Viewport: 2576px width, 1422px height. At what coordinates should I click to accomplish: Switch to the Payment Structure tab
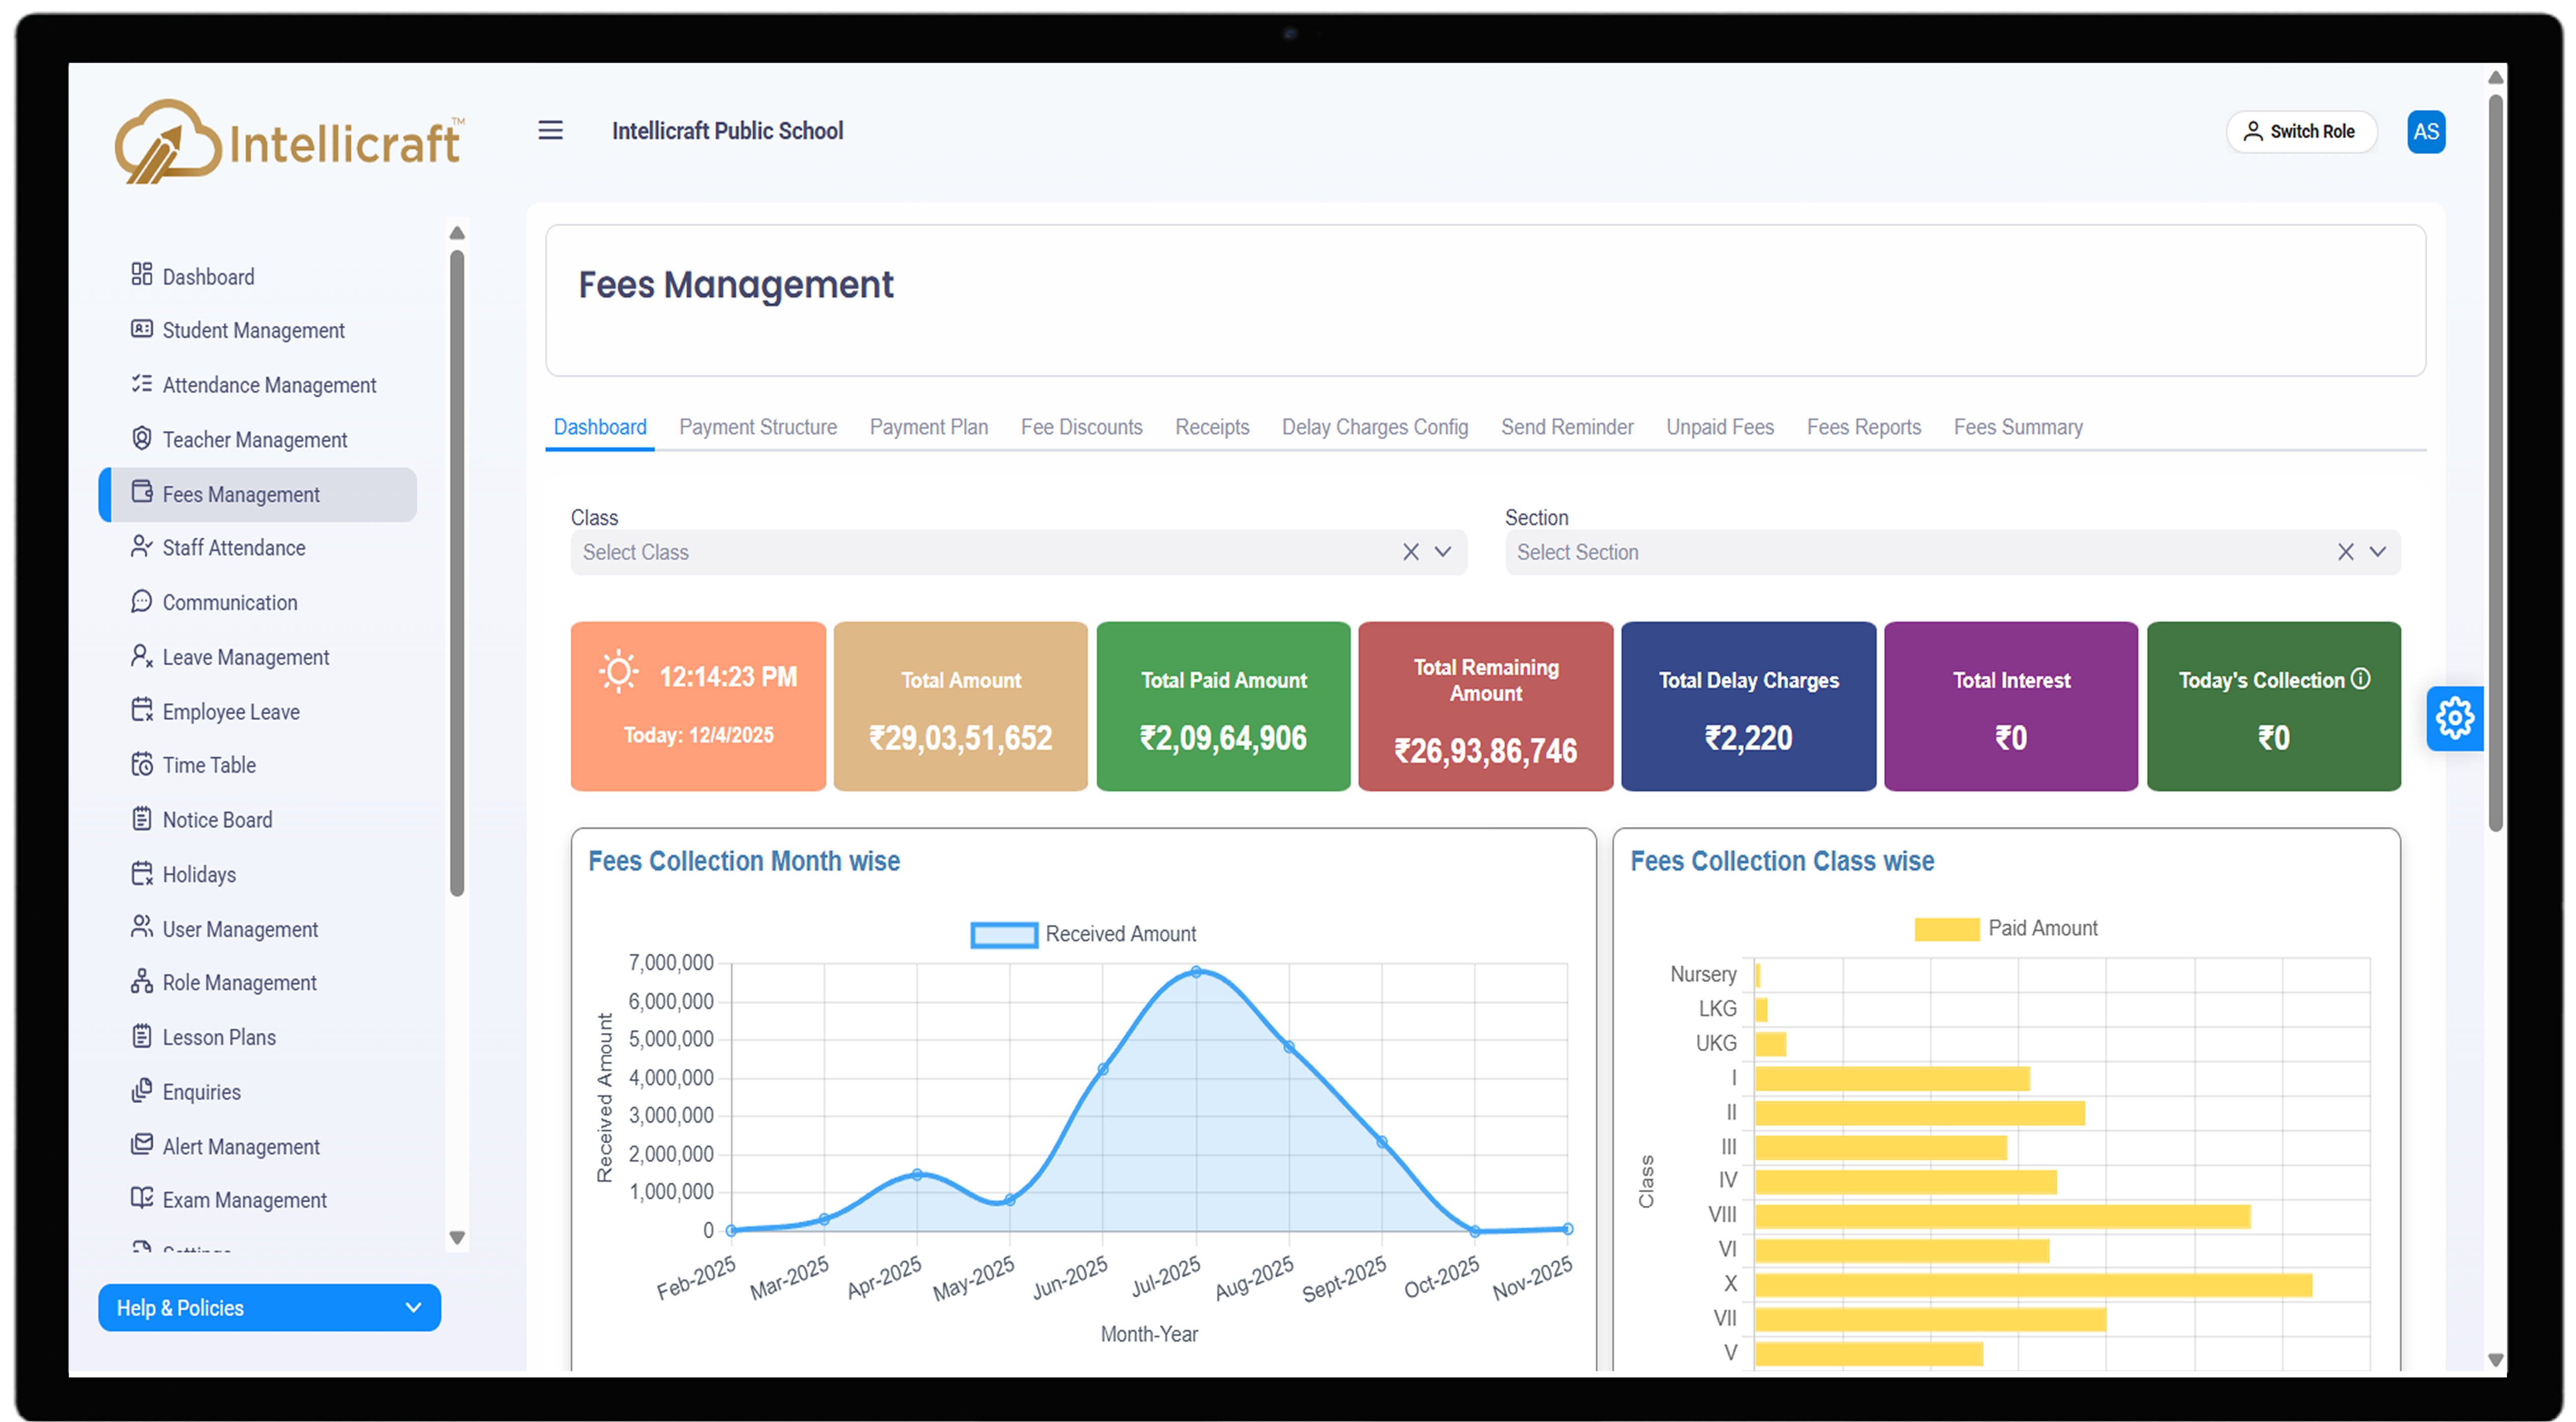[758, 426]
